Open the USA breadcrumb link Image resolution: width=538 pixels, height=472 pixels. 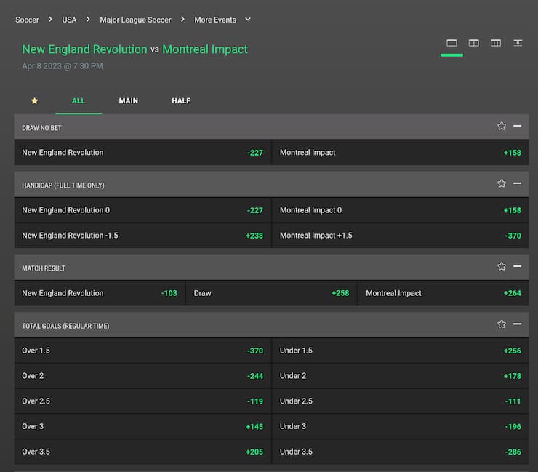[x=69, y=20]
